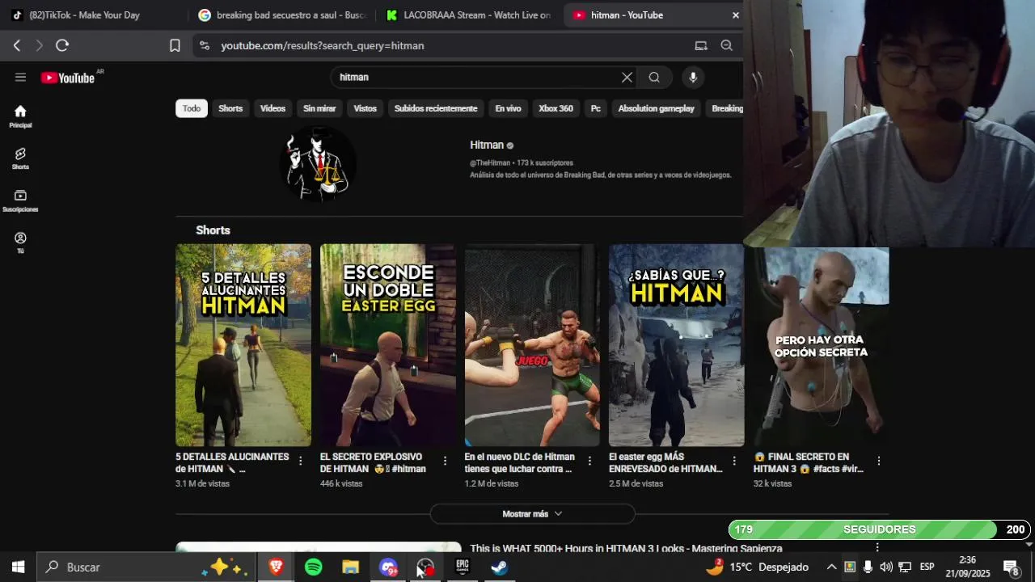Viewport: 1035px width, 582px height.
Task: Open options for FINAL SECRETO EN HITMAN 3
Action: pos(878,461)
